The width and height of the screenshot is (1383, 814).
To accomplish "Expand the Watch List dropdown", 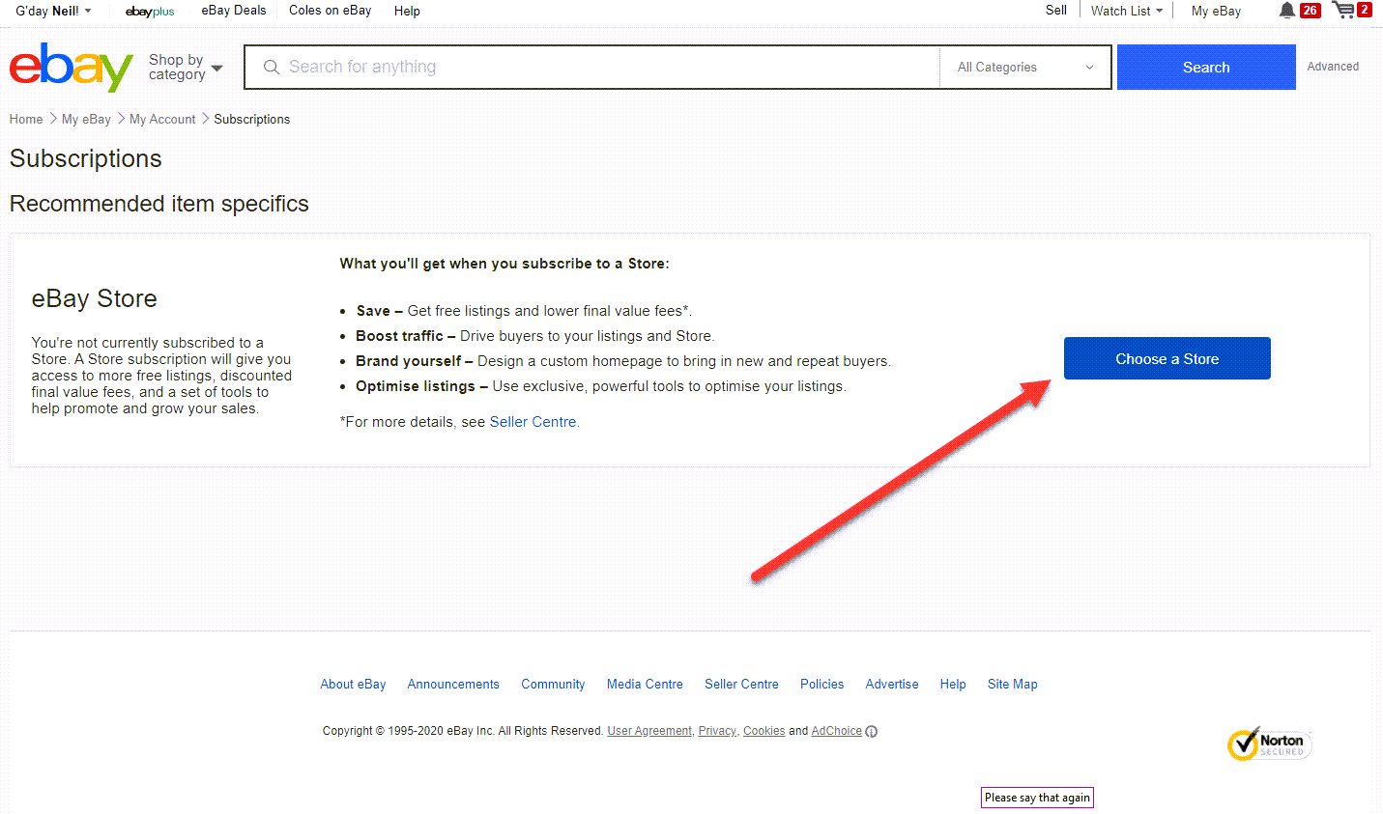I will 1127,11.
